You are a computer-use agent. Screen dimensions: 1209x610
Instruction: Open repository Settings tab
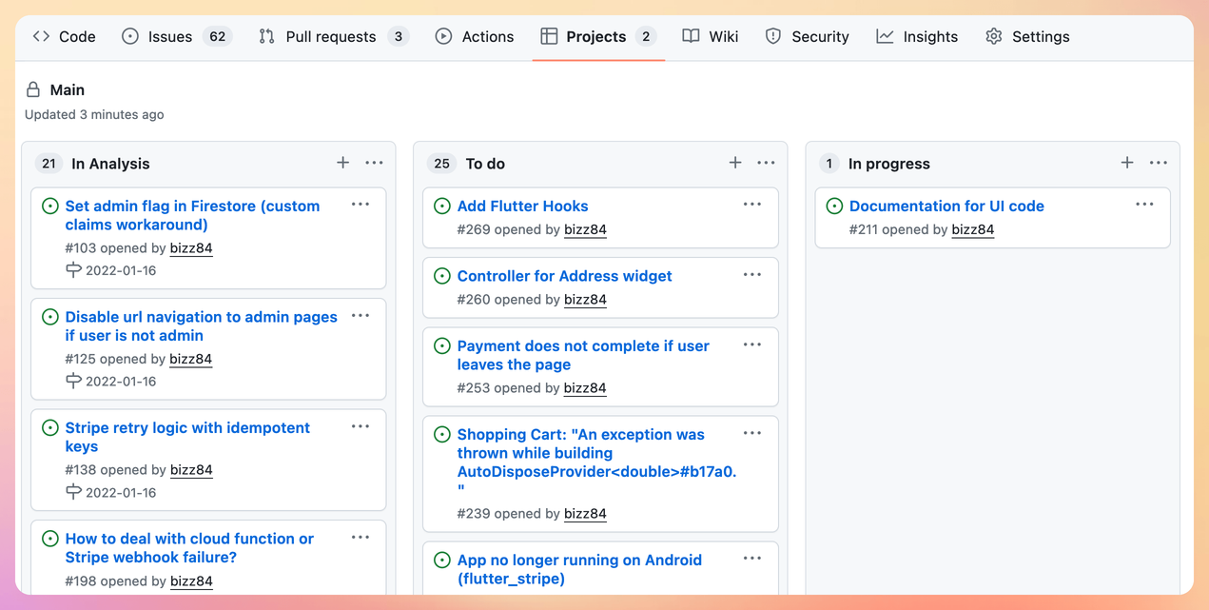point(1027,36)
